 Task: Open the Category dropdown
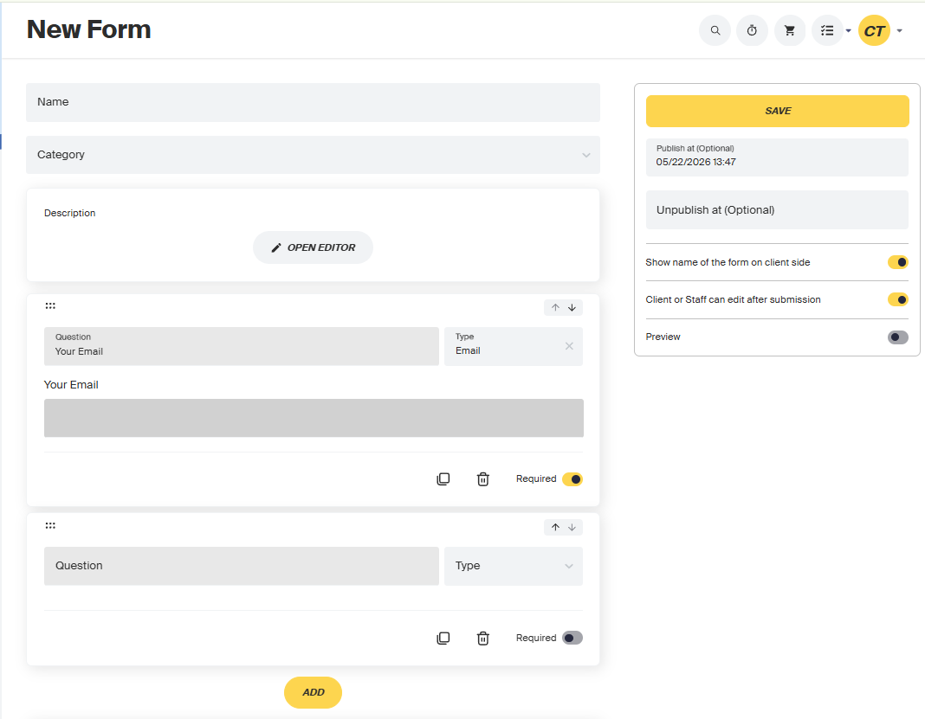coord(313,155)
